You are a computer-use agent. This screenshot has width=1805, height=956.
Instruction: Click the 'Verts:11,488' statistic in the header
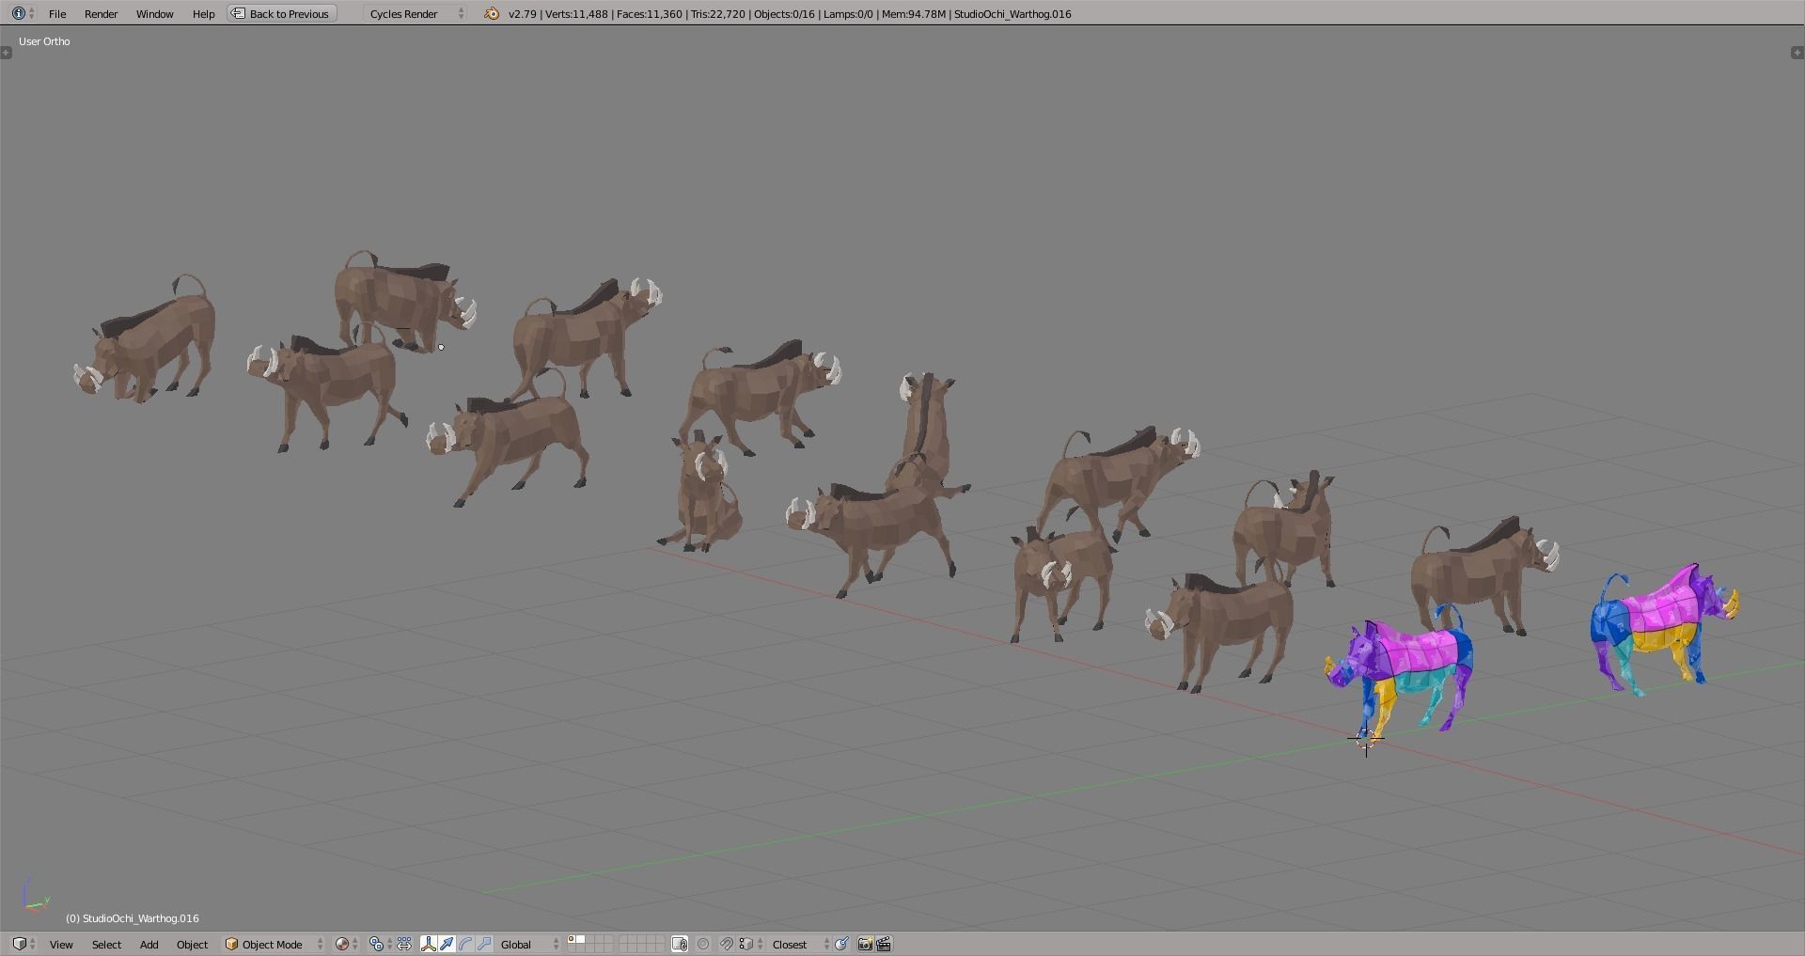(574, 14)
